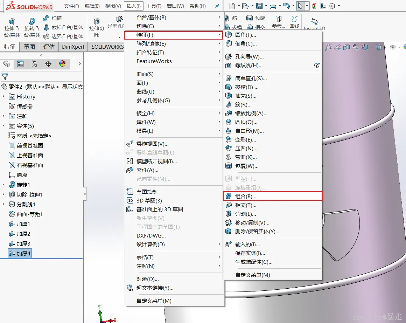The image size is (406, 323).
Task: Enable the Instant3D toggle icon
Action: 314,20
